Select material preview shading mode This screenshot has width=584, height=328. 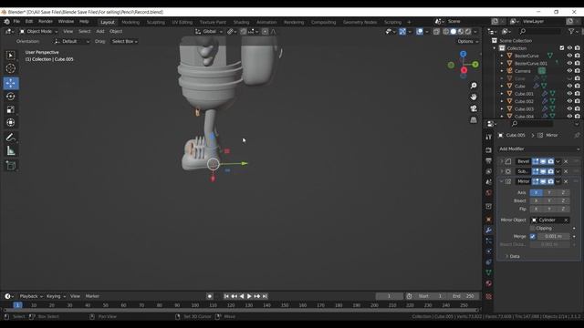(x=461, y=32)
